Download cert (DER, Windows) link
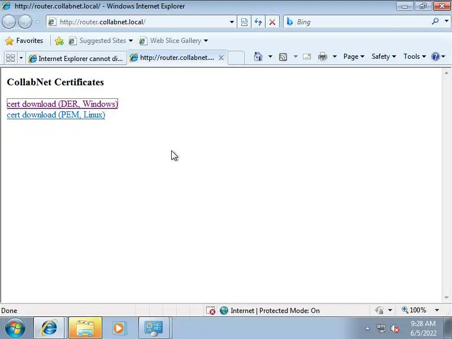This screenshot has height=339, width=452. [x=62, y=104]
